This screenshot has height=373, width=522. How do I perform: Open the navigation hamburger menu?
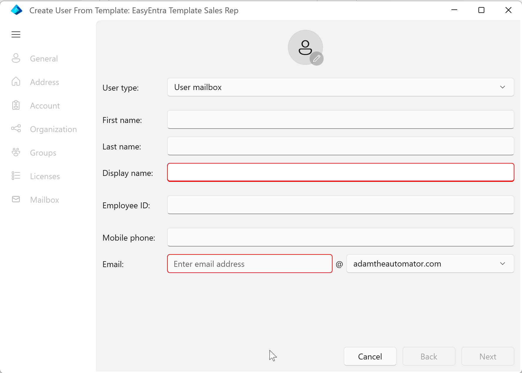(16, 34)
